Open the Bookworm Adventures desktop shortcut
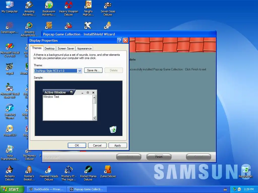The image size is (258, 193). coord(49,8)
